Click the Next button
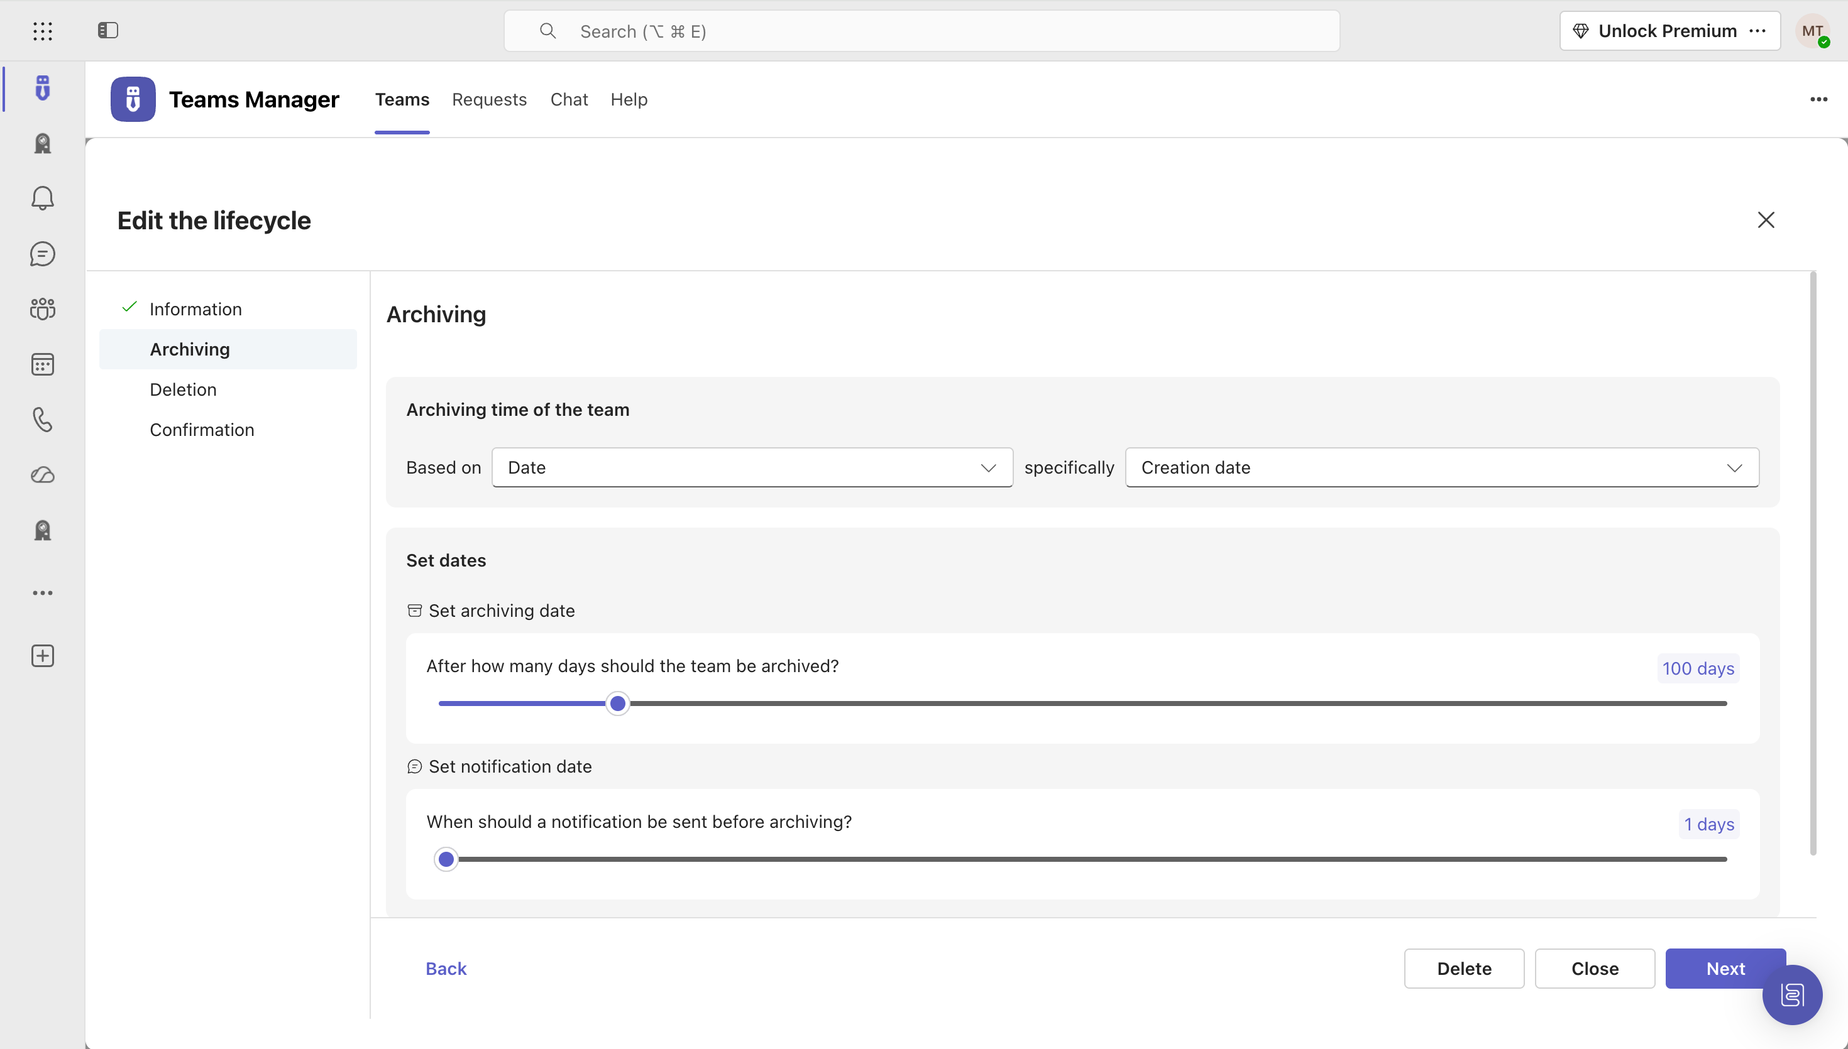Image resolution: width=1848 pixels, height=1049 pixels. (1725, 969)
